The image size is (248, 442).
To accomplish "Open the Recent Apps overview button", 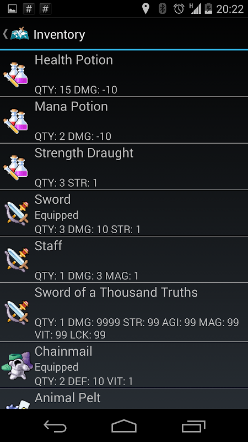I will pyautogui.click(x=193, y=426).
